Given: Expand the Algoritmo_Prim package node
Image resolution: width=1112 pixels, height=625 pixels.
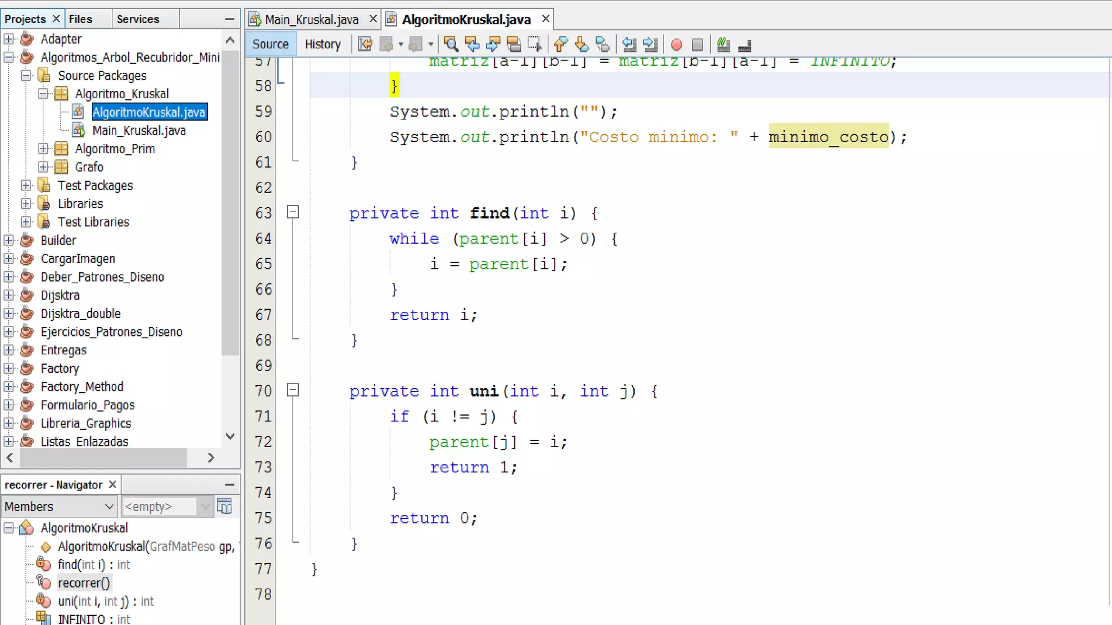Looking at the screenshot, I should [x=43, y=149].
